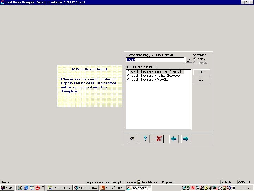
Task: Switch to My Documents taskbar window
Action: pos(60,188)
